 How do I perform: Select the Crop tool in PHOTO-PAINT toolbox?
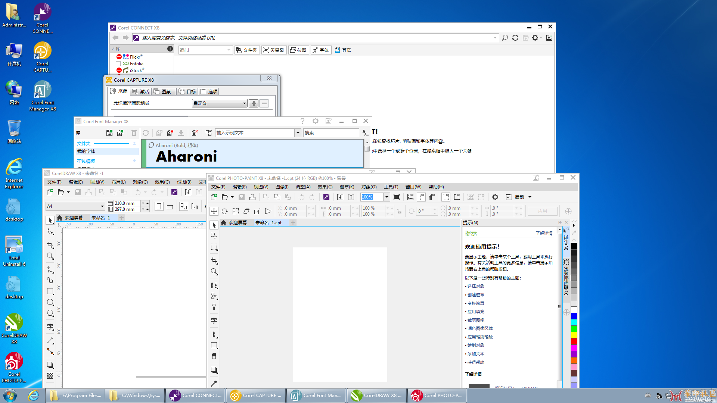coord(214,260)
